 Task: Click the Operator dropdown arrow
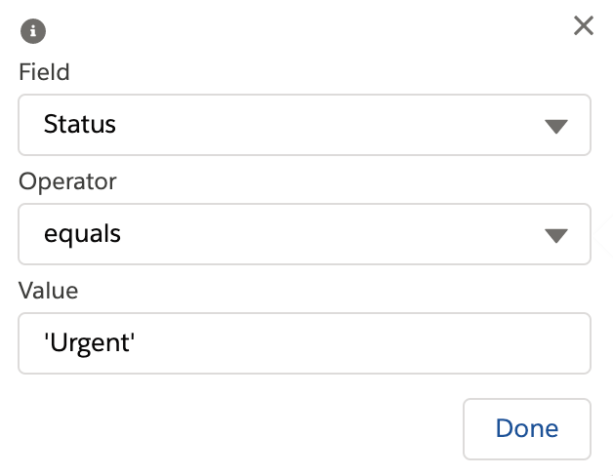tap(555, 235)
